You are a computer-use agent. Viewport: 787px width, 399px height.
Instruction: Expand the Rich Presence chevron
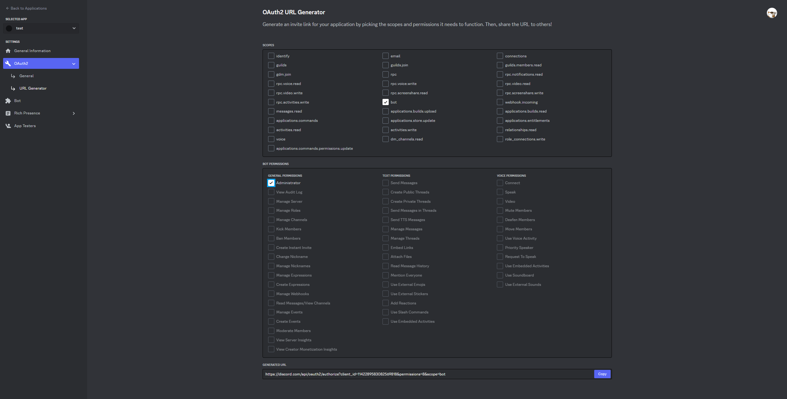click(x=74, y=113)
